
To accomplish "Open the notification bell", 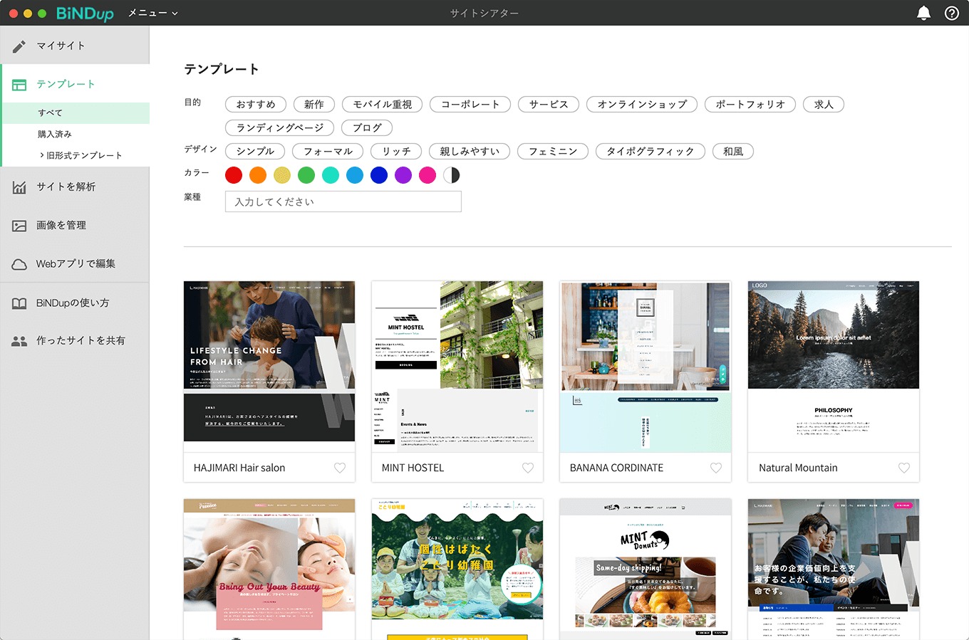I will click(x=923, y=12).
